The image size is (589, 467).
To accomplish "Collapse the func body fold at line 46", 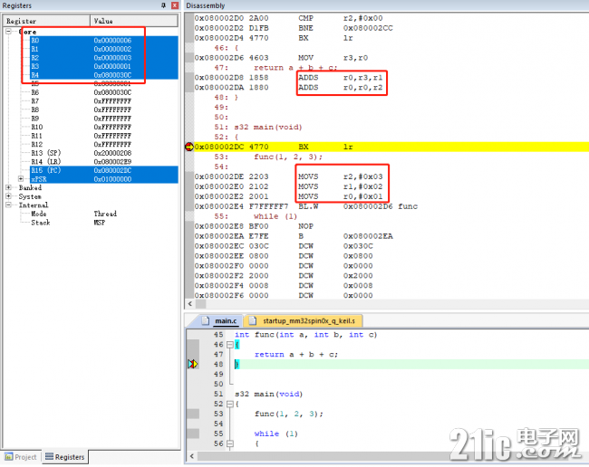I will [230, 344].
